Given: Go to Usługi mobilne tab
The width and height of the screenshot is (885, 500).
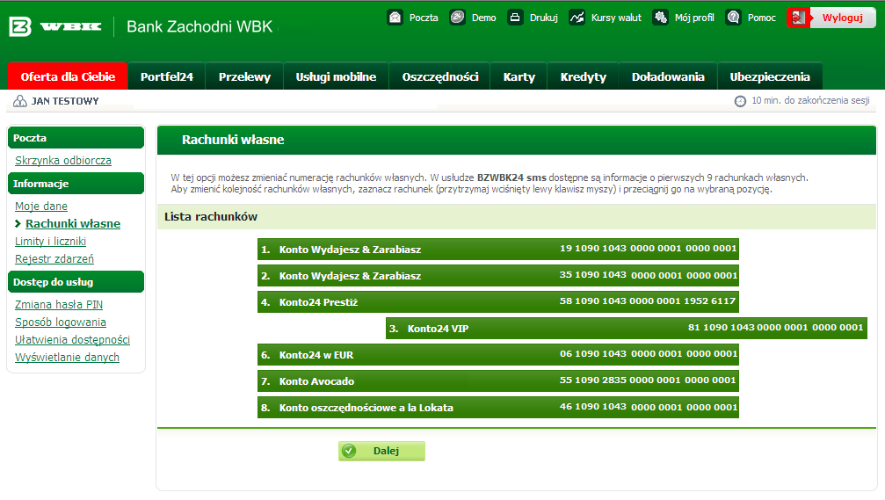Looking at the screenshot, I should pos(336,76).
